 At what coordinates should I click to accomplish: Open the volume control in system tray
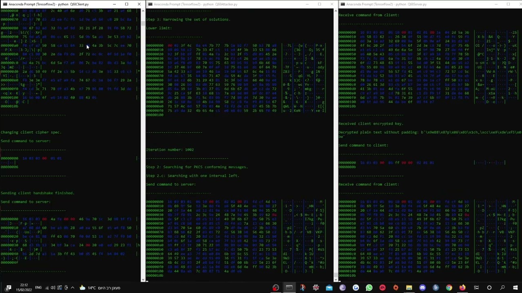[53, 288]
